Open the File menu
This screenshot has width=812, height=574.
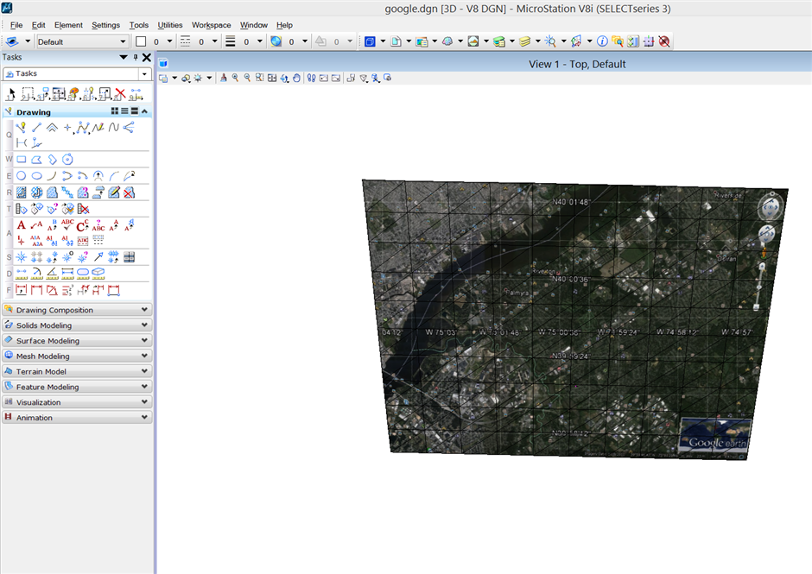tap(16, 25)
